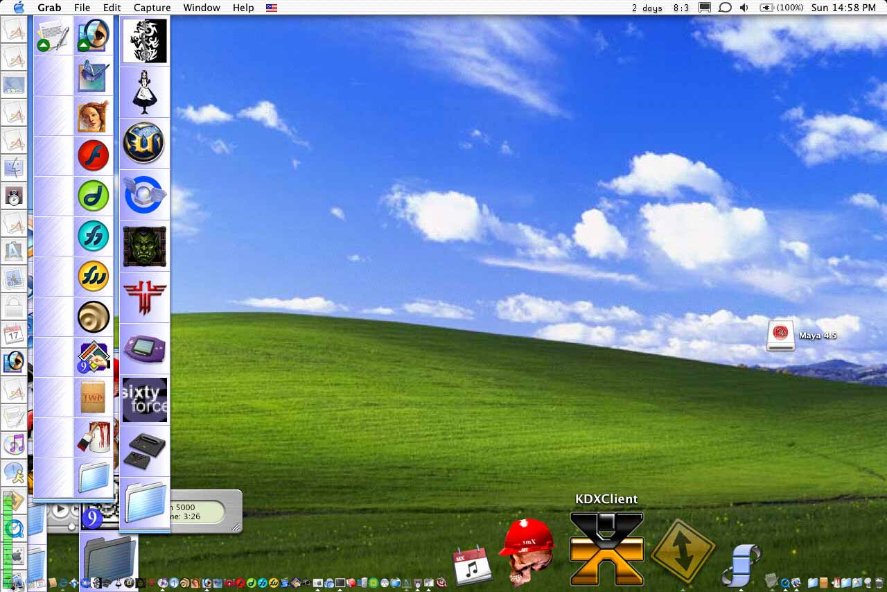The width and height of the screenshot is (887, 592).
Task: Launch the black and white tribal icon
Action: (145, 41)
